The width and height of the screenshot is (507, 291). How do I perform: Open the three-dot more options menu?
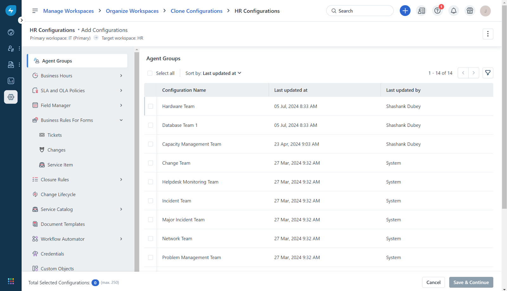488,34
